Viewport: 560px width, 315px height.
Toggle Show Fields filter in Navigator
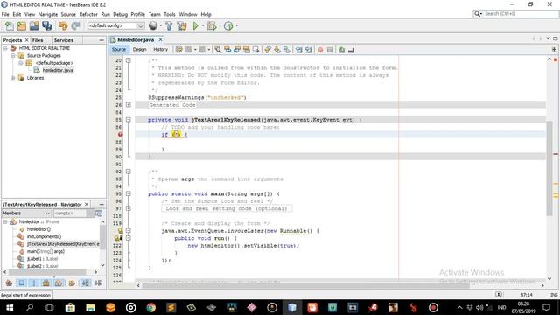(x=21, y=283)
